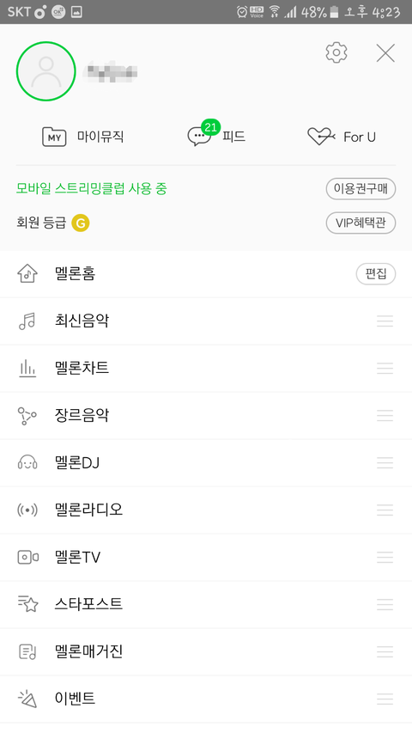The height and width of the screenshot is (733, 412).
Task: Tap the gold G membership grade badge
Action: (x=81, y=223)
